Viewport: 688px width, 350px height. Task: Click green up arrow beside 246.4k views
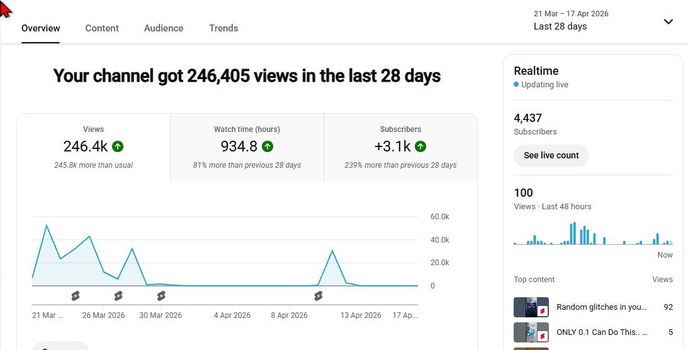(x=118, y=146)
